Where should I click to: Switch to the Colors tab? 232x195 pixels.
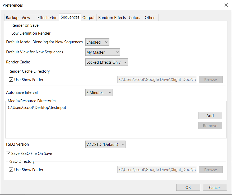(134, 18)
